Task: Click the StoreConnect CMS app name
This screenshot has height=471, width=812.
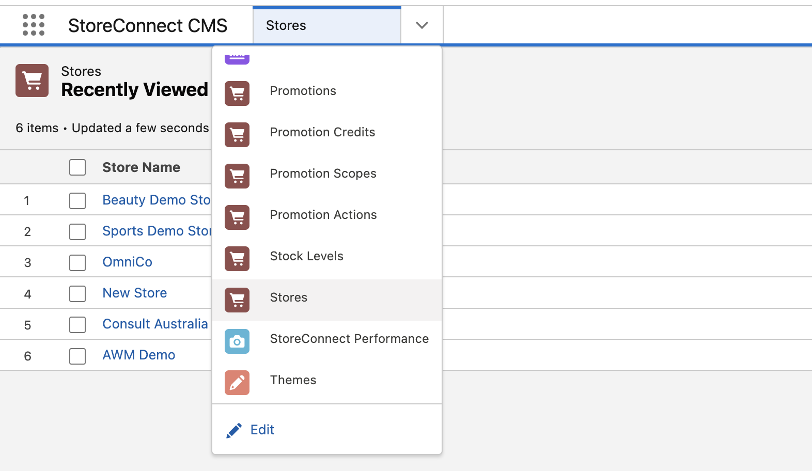Action: coord(148,25)
